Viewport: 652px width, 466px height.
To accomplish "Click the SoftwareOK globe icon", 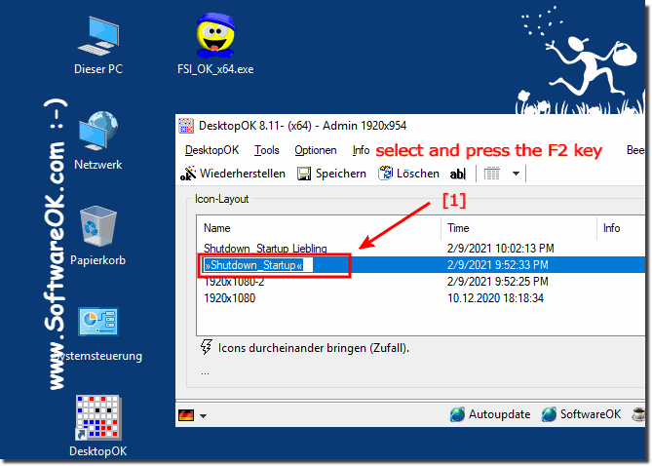I will [549, 414].
